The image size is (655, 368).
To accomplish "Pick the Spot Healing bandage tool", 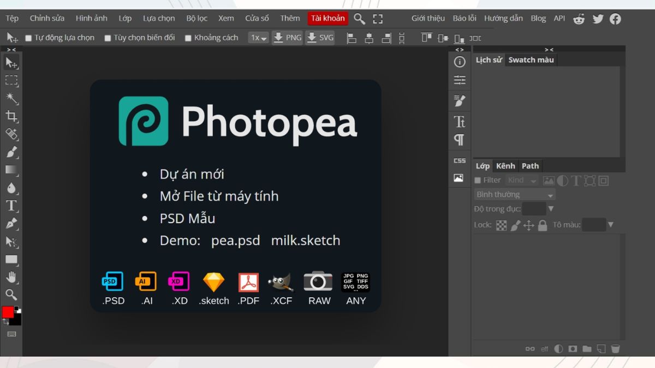I will 11,134.
